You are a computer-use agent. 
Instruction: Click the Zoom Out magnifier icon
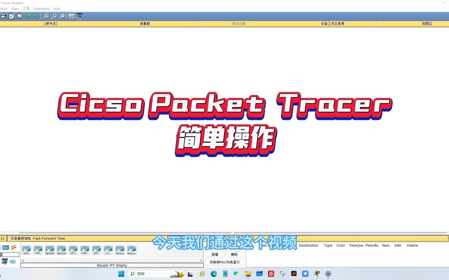coord(62,16)
